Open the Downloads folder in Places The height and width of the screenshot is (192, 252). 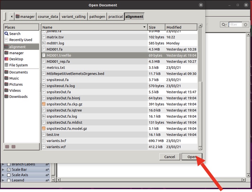[18, 97]
